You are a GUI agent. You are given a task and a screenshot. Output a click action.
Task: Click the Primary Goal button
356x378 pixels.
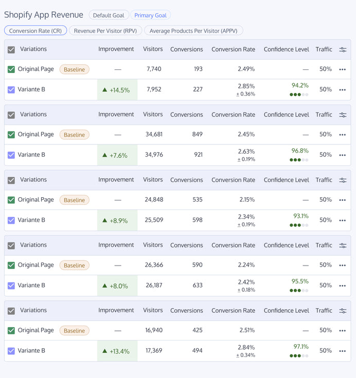pyautogui.click(x=150, y=15)
